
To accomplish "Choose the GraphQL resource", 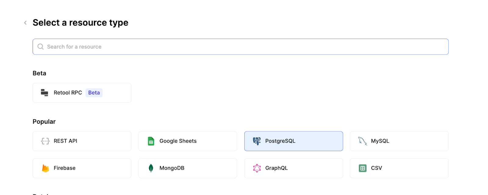I will 293,168.
